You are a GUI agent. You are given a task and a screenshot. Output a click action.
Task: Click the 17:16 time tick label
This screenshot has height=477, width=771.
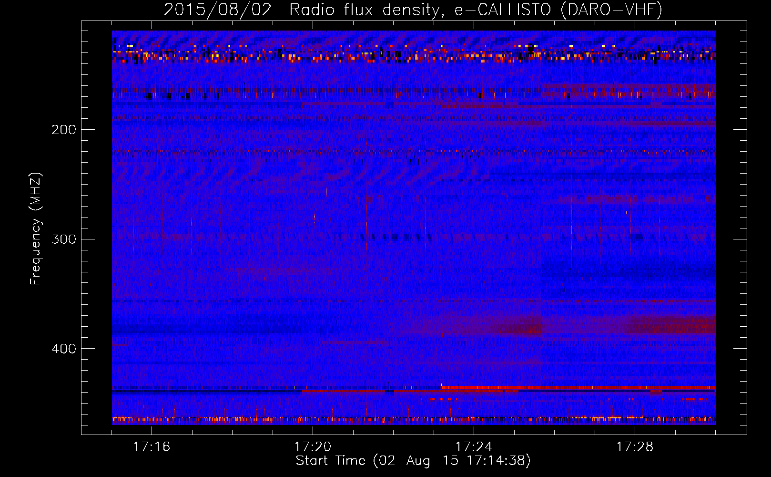(x=152, y=447)
